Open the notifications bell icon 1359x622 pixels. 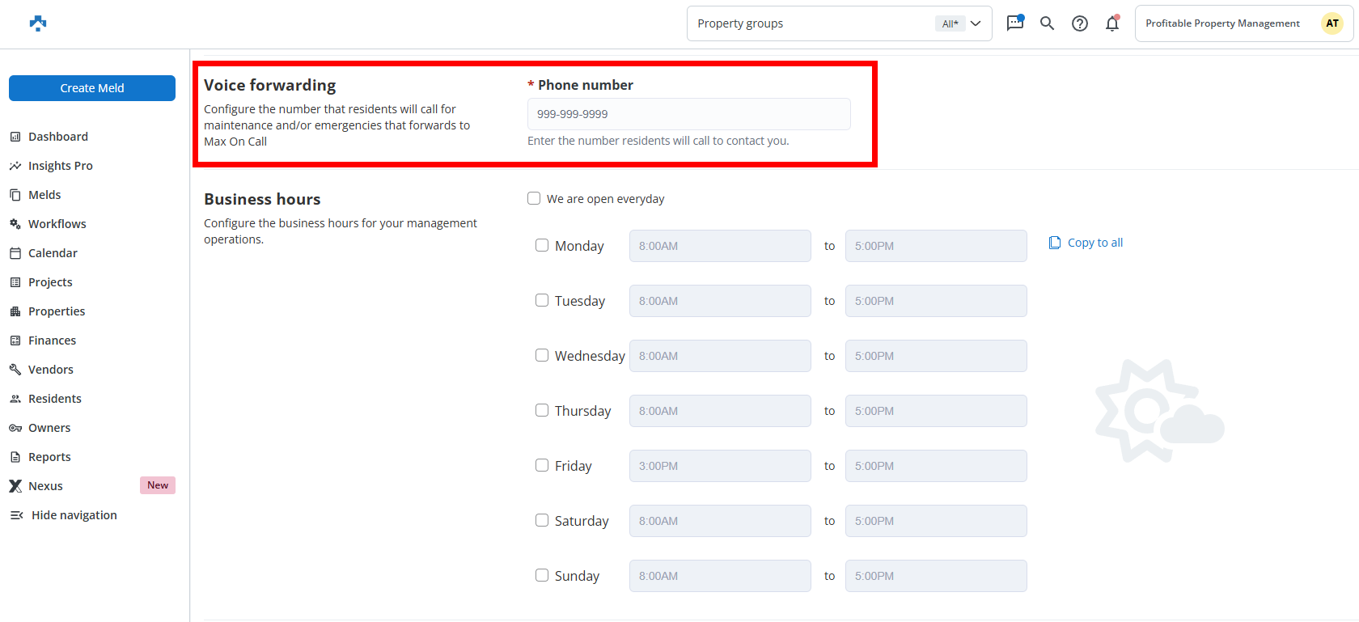pyautogui.click(x=1112, y=23)
